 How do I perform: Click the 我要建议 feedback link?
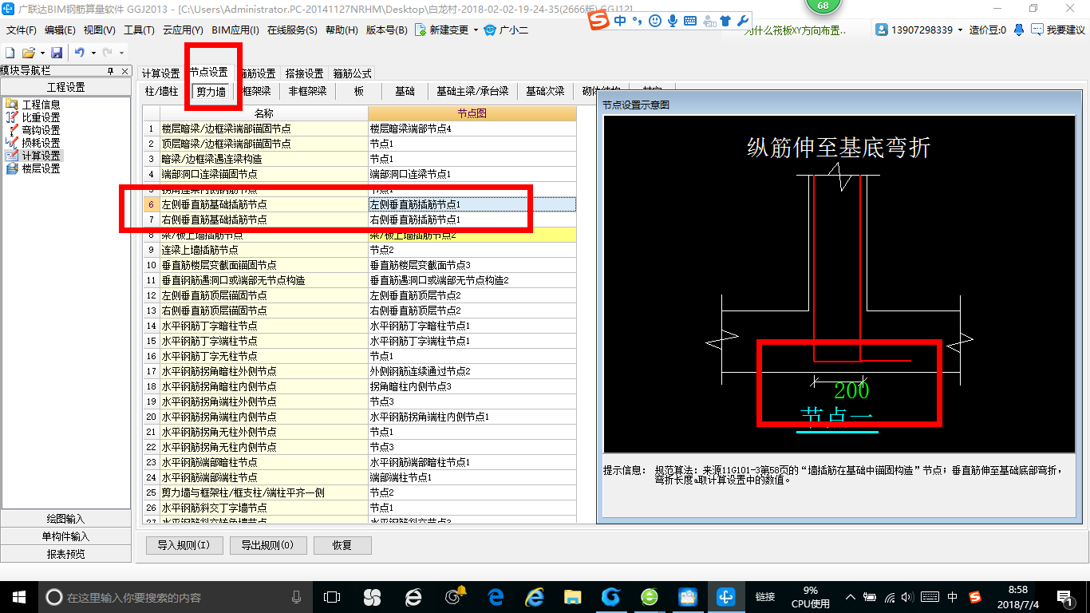pos(1058,30)
